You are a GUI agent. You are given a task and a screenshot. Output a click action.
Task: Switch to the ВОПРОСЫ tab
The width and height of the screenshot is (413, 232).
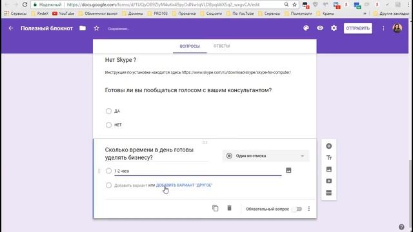(x=190, y=46)
